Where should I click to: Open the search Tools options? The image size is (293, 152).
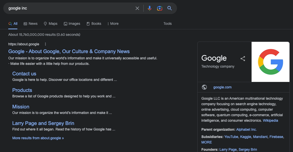[167, 24]
